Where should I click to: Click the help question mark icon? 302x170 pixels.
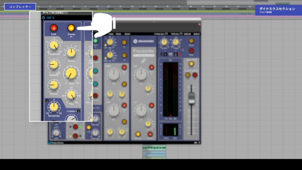pyautogui.click(x=199, y=143)
